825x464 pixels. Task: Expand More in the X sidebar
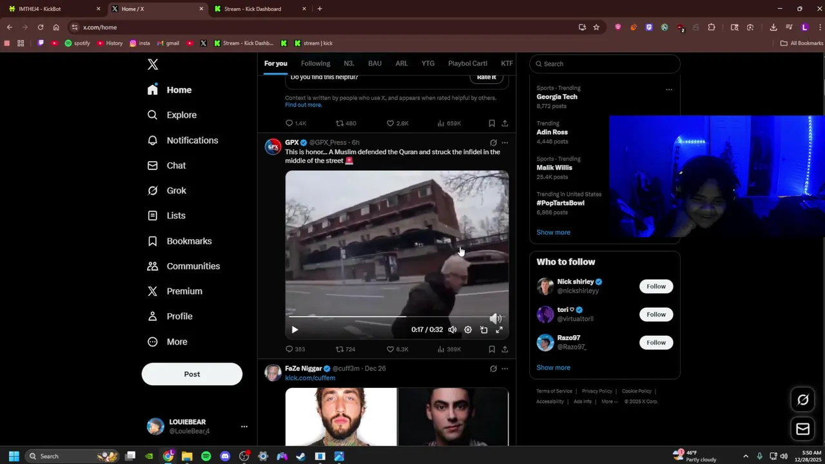(167, 342)
